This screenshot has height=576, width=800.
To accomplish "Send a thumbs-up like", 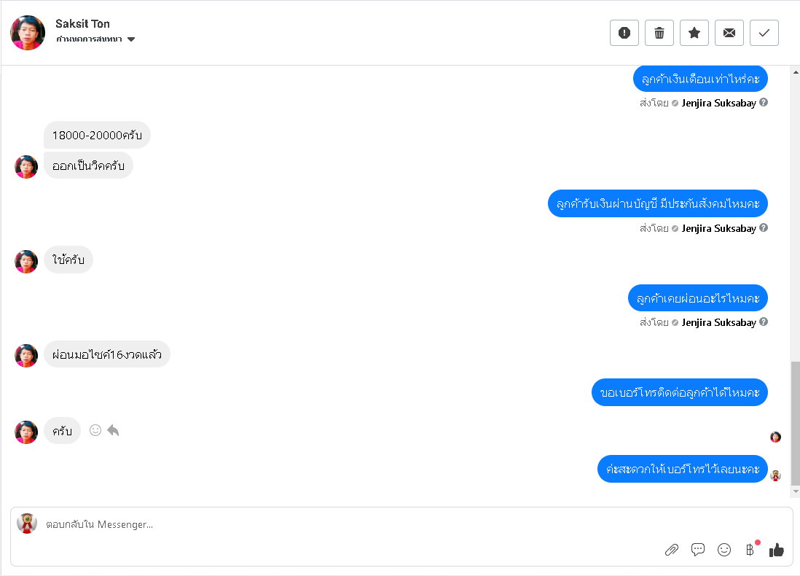I will 777,550.
